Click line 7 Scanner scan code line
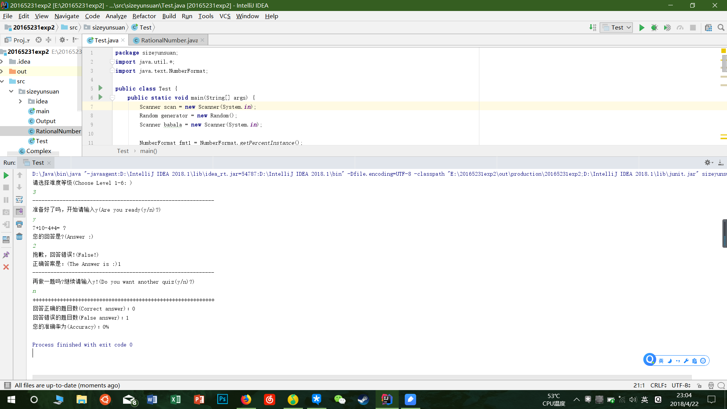Screen dimensions: 727x409 198,107
